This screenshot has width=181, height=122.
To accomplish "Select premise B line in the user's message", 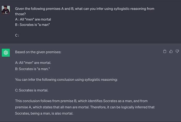I will click(32, 25).
